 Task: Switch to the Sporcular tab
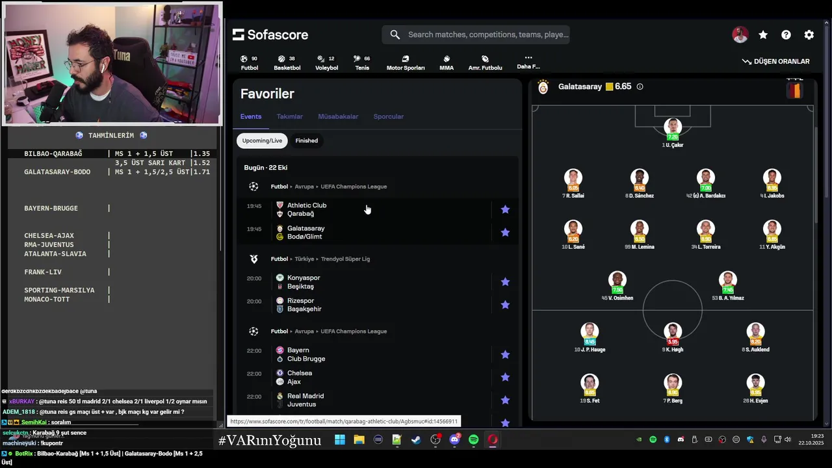(389, 116)
